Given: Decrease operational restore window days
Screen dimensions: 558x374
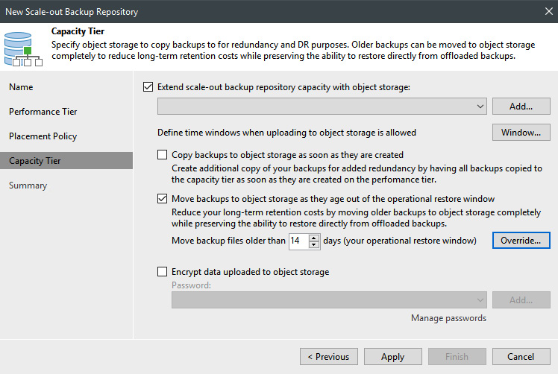Looking at the screenshot, I should pyautogui.click(x=314, y=244).
